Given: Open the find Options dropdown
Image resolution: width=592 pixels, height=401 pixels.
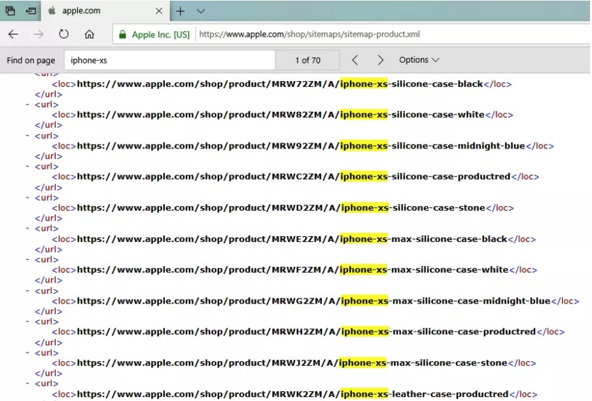Looking at the screenshot, I should click(419, 60).
